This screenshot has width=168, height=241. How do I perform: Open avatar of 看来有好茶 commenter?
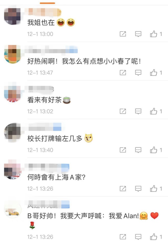12,94
